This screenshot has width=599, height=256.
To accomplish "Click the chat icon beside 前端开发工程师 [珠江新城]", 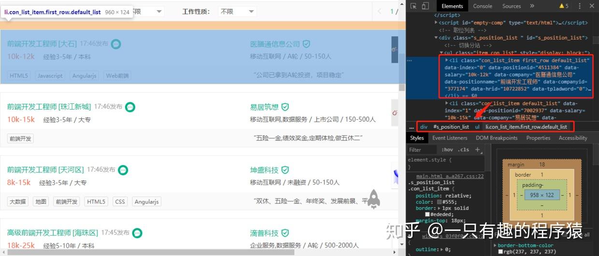I will [130, 107].
